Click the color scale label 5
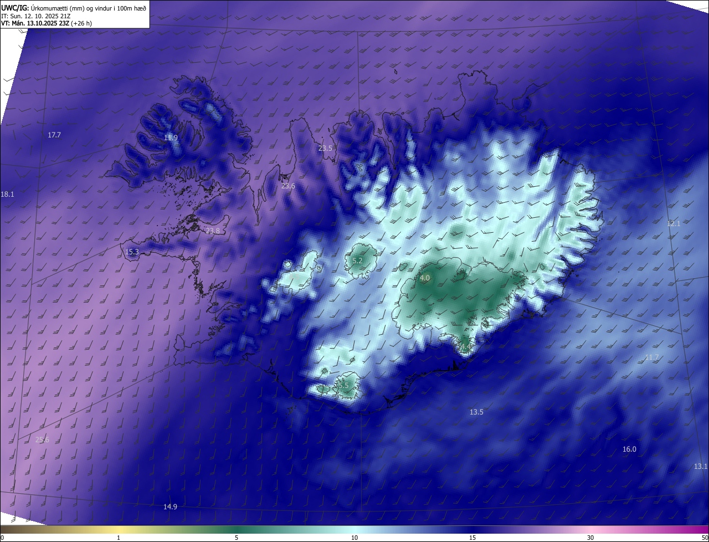This screenshot has width=709, height=542. pos(237,538)
